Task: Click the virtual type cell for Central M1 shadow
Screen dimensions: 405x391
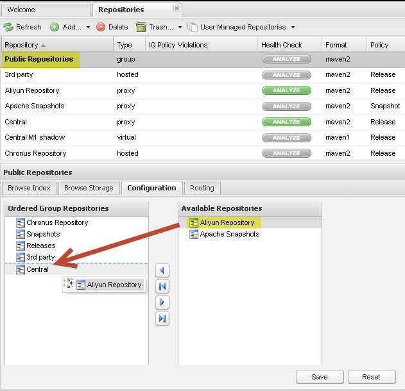Action: tap(126, 137)
